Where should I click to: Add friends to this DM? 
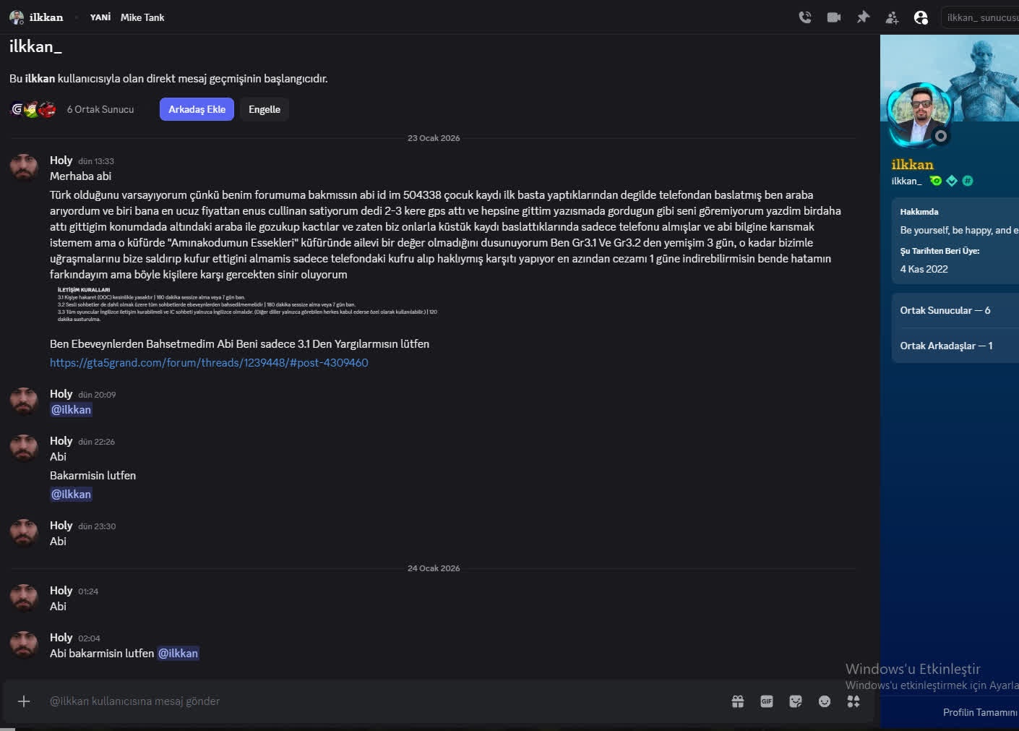click(x=892, y=17)
